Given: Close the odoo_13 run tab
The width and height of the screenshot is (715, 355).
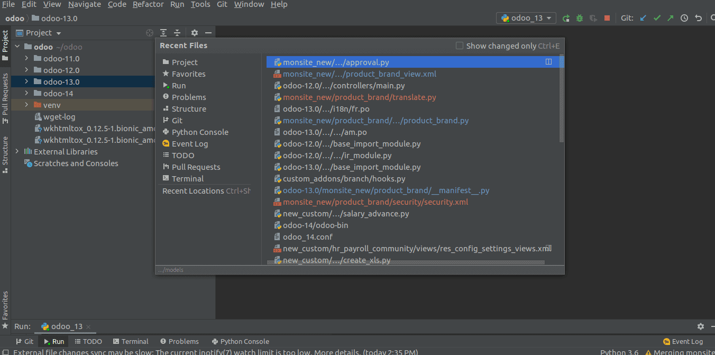Looking at the screenshot, I should (88, 327).
